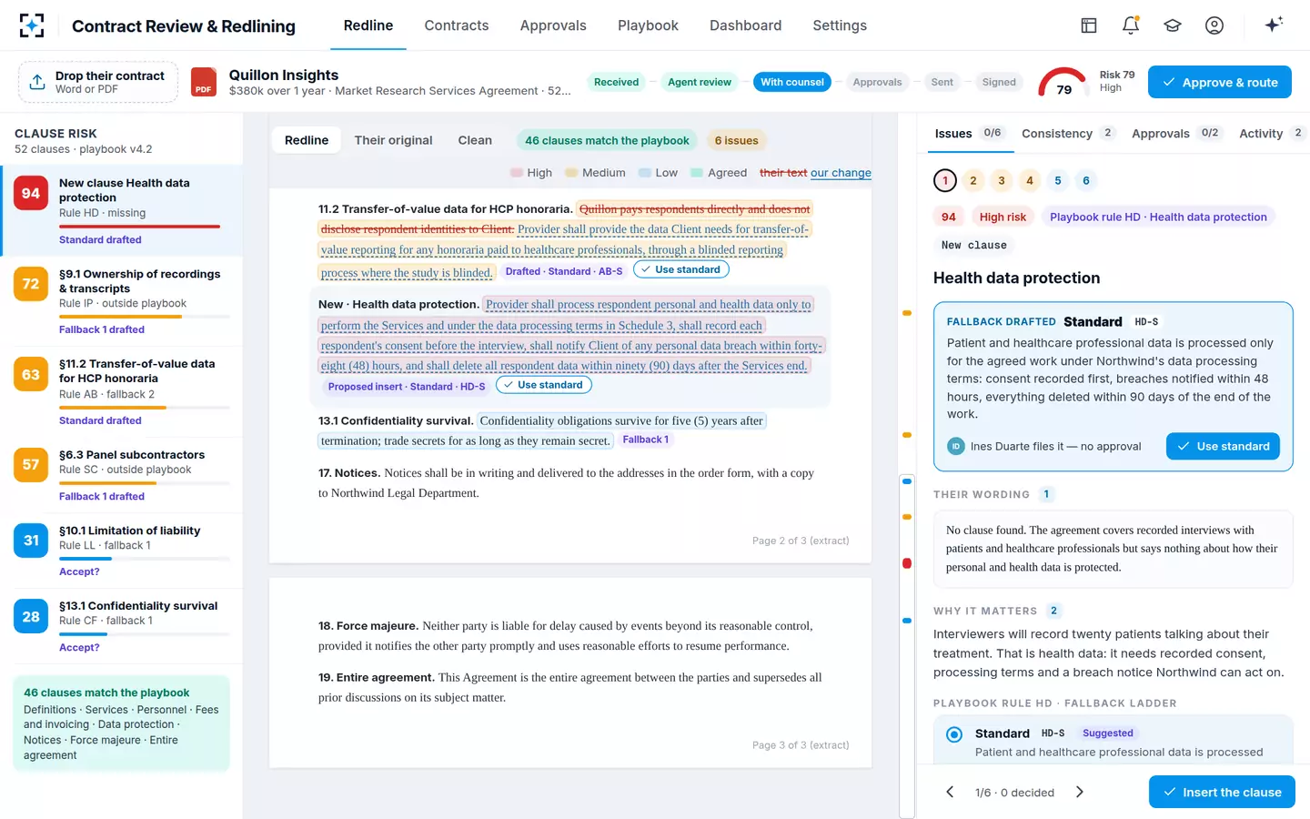Click the 31 risk score badge
1310x819 pixels.
(x=31, y=541)
